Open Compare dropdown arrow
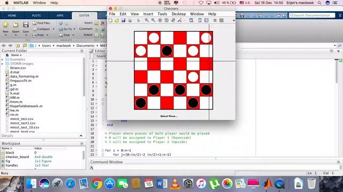This screenshot has height=192, width=343. click(x=54, y=29)
